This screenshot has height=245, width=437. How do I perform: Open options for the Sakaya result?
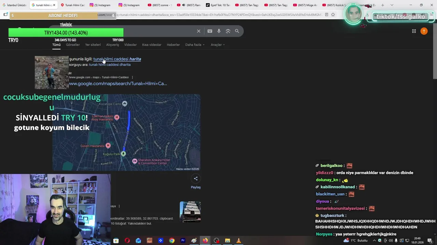click(119, 206)
